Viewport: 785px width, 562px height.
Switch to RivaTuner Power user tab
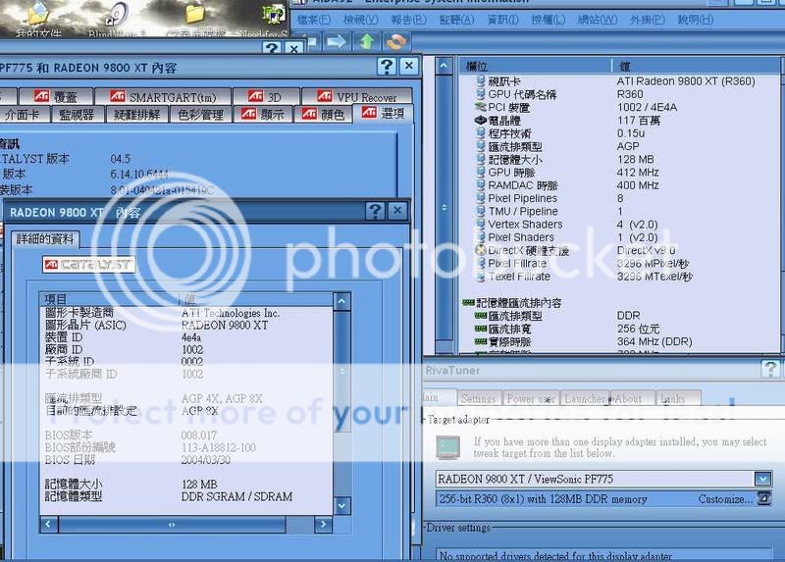(x=531, y=398)
